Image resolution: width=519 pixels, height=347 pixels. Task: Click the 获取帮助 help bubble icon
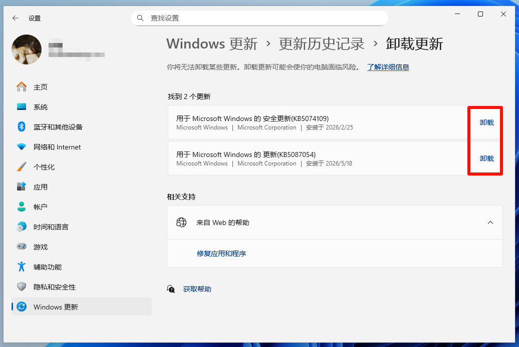171,289
